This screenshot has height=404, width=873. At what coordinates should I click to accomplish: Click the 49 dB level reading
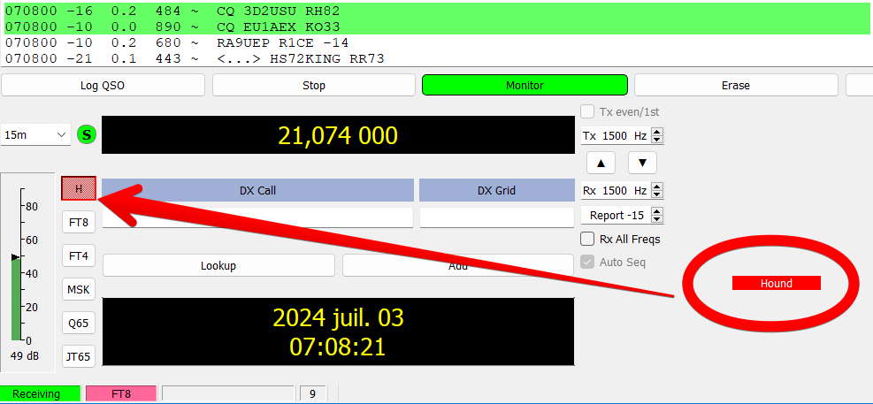point(25,356)
